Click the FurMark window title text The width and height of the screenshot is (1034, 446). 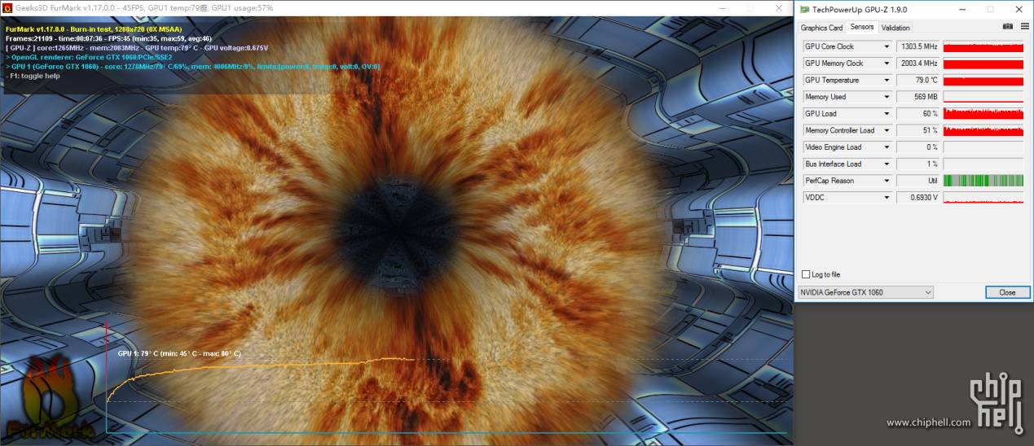(x=144, y=7)
